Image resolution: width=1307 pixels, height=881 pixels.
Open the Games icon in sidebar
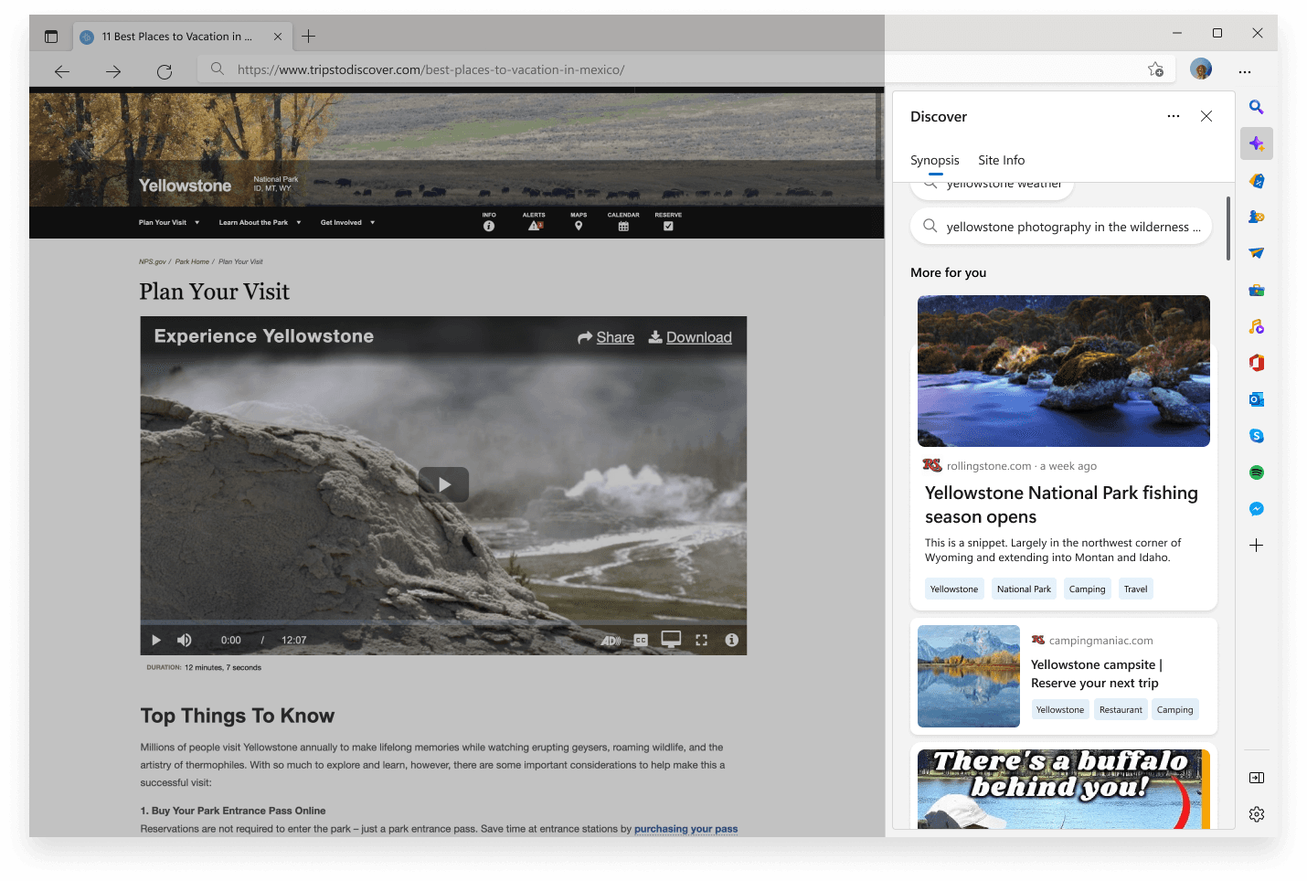[x=1257, y=217]
